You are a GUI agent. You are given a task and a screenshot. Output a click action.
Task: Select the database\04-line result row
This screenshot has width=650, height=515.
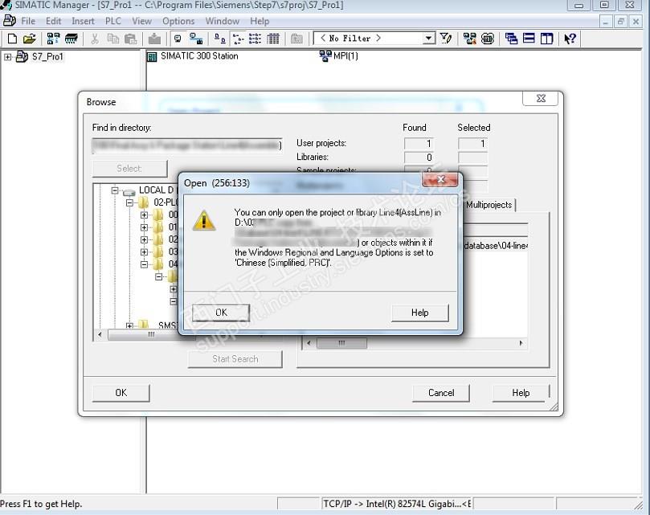[496, 246]
